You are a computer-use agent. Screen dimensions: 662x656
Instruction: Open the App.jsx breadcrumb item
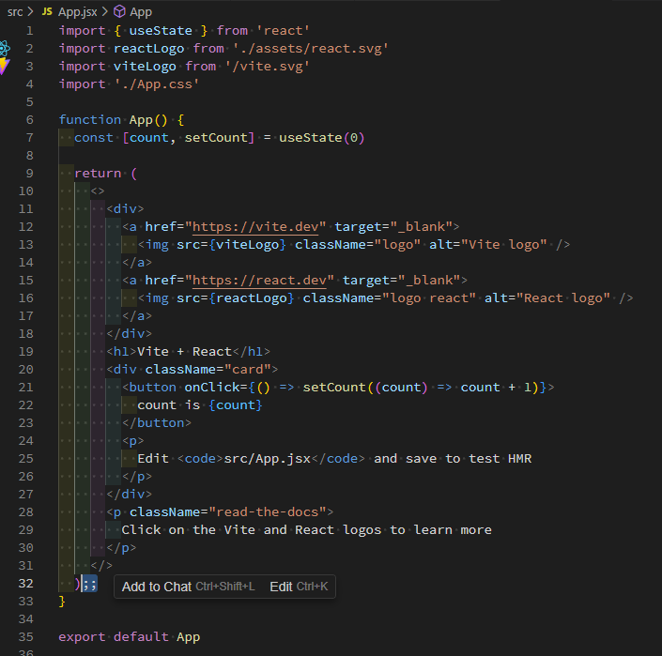78,12
